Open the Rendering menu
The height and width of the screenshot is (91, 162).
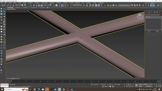[x=52, y=3]
